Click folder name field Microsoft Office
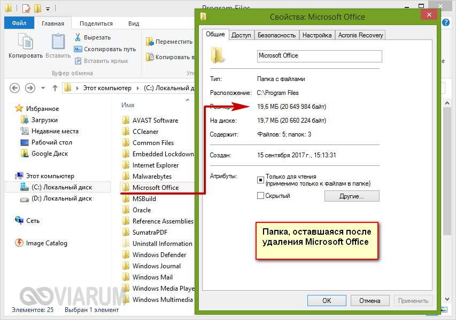Screen dimensions: 456x320 319,56
